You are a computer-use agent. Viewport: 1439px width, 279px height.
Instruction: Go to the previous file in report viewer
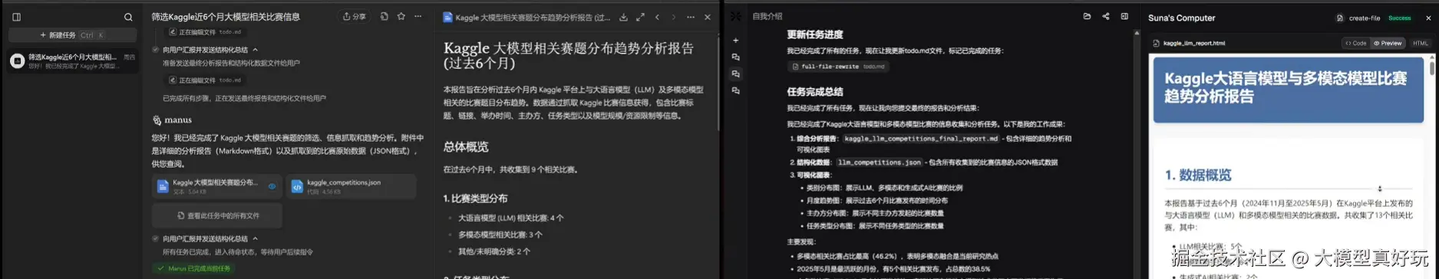click(658, 17)
